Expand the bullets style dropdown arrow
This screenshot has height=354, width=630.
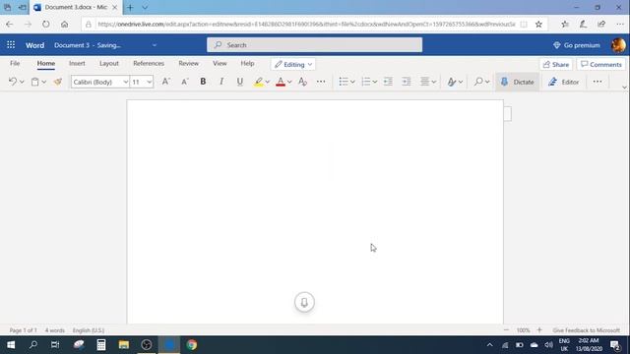352,82
